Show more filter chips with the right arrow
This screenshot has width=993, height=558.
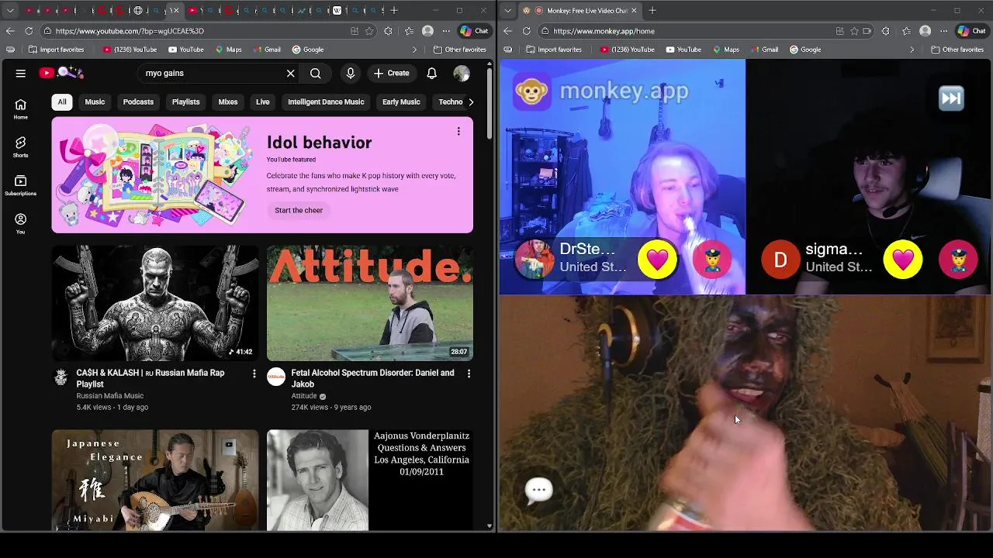(x=470, y=102)
